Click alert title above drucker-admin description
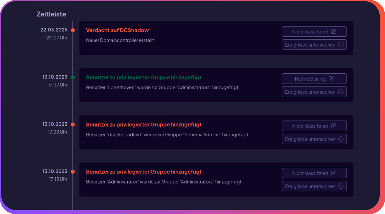 144,125
